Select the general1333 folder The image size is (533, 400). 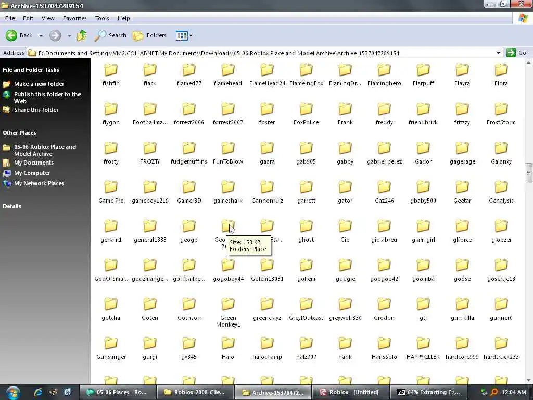pyautogui.click(x=150, y=231)
